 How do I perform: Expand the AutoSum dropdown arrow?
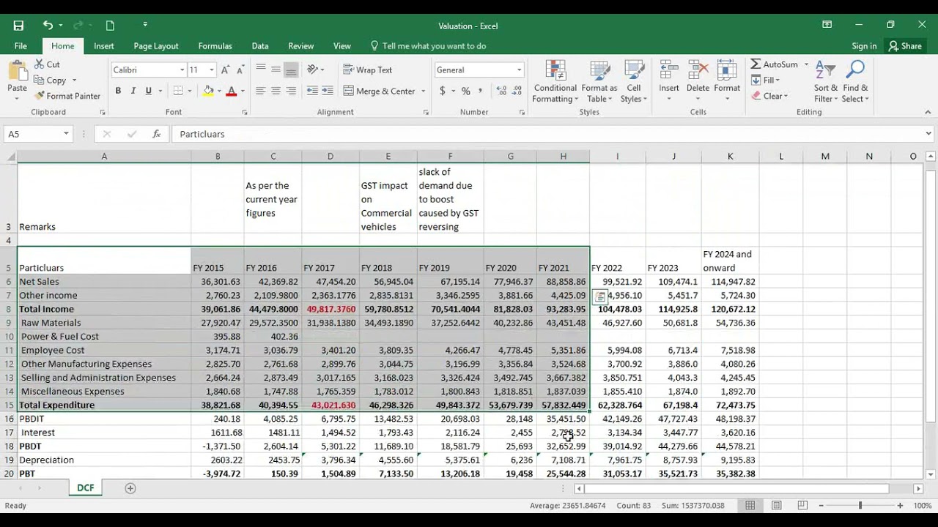click(806, 64)
